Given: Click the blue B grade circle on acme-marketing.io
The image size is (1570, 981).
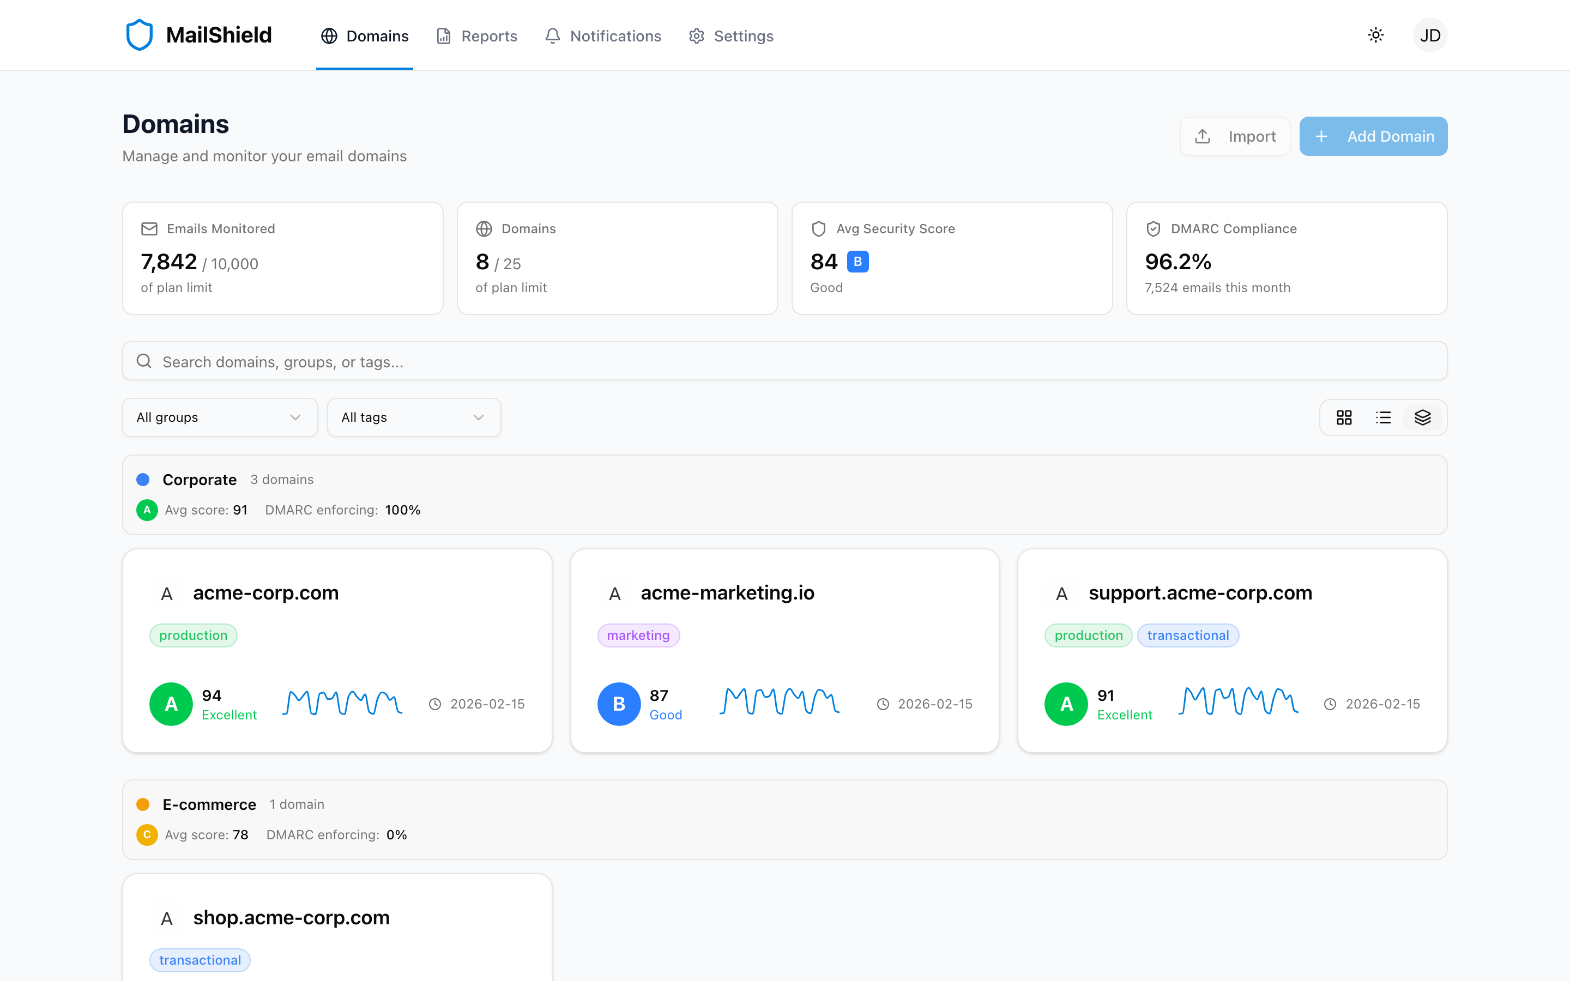Looking at the screenshot, I should click(x=618, y=704).
